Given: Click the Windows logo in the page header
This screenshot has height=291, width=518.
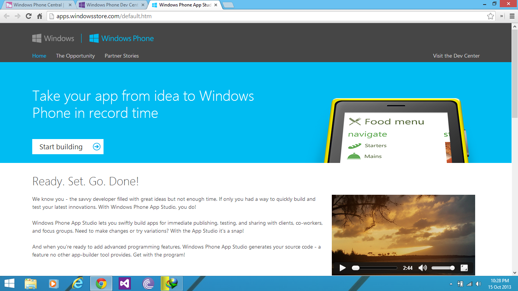Looking at the screenshot, I should click(53, 38).
